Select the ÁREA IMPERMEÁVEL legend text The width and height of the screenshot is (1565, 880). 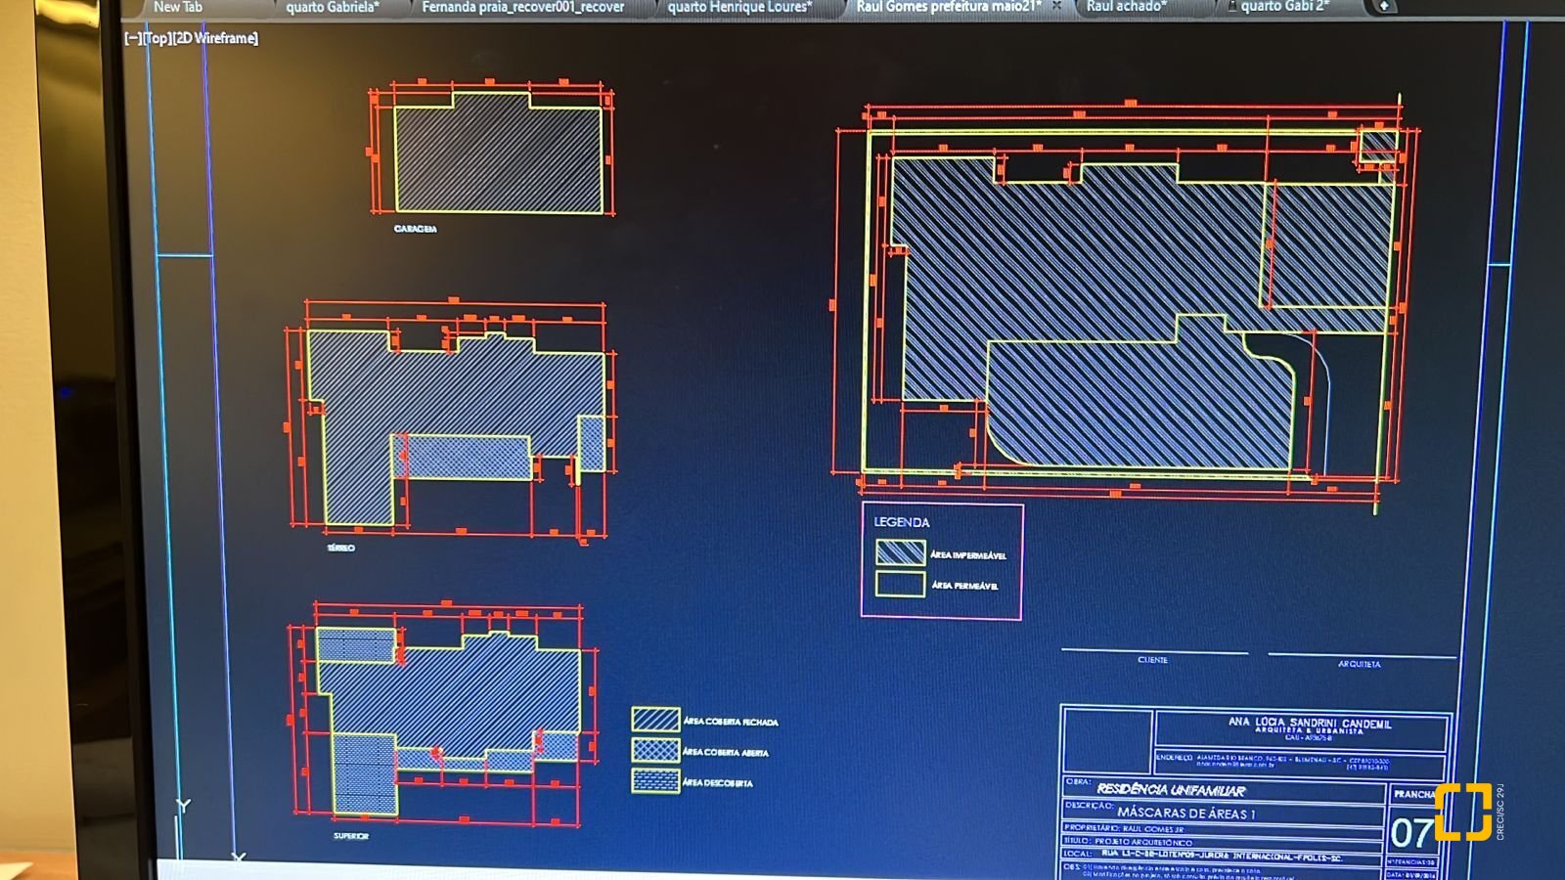click(x=968, y=555)
